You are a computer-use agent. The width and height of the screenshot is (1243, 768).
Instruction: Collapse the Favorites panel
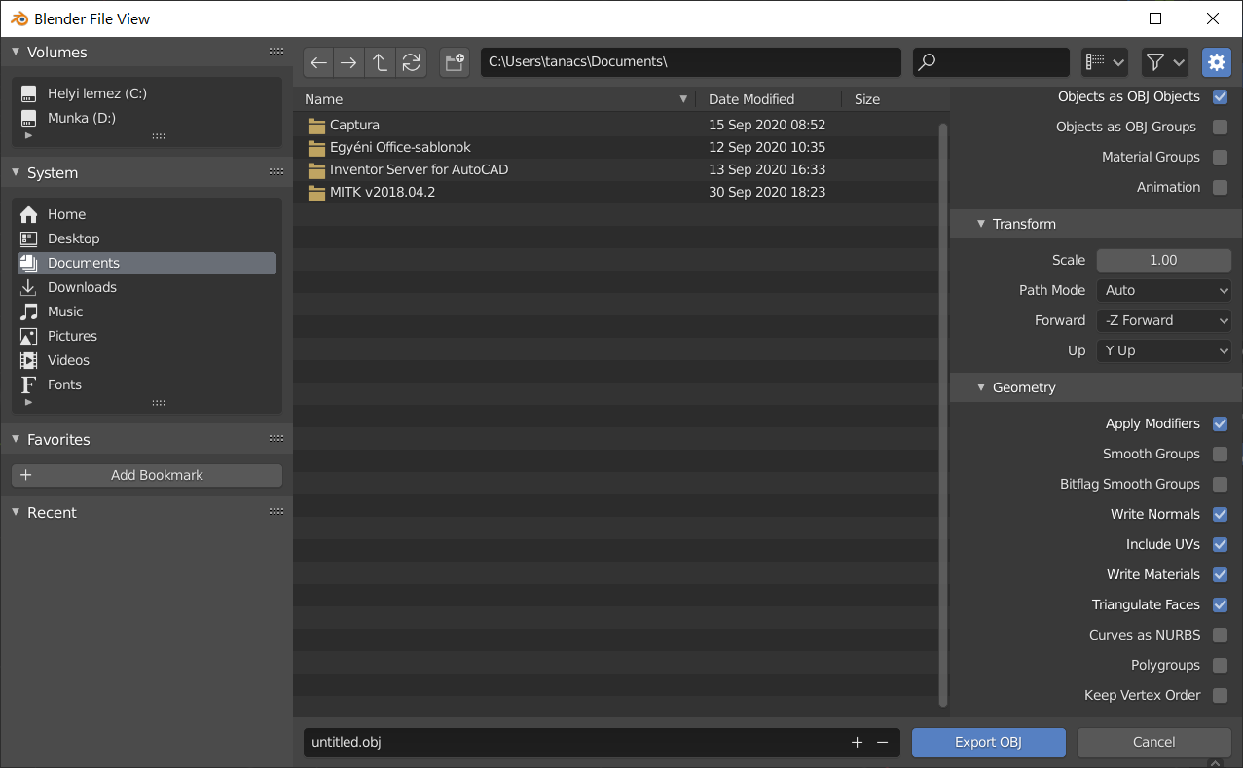click(16, 439)
